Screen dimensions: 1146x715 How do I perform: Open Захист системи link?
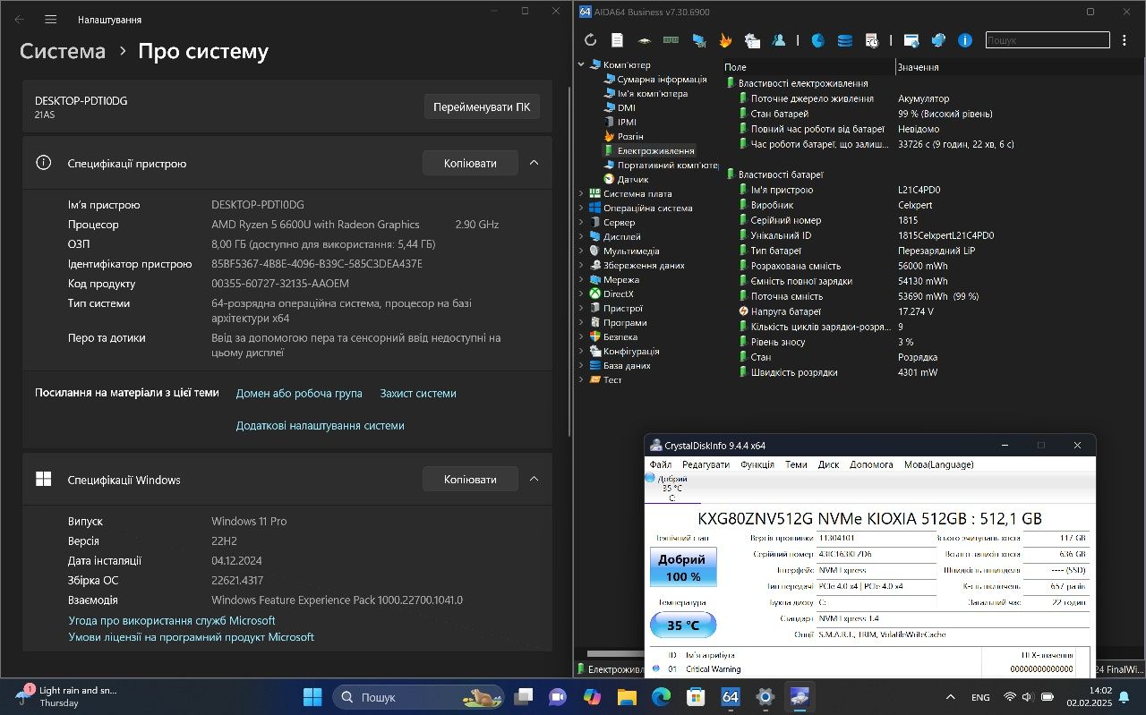[418, 393]
